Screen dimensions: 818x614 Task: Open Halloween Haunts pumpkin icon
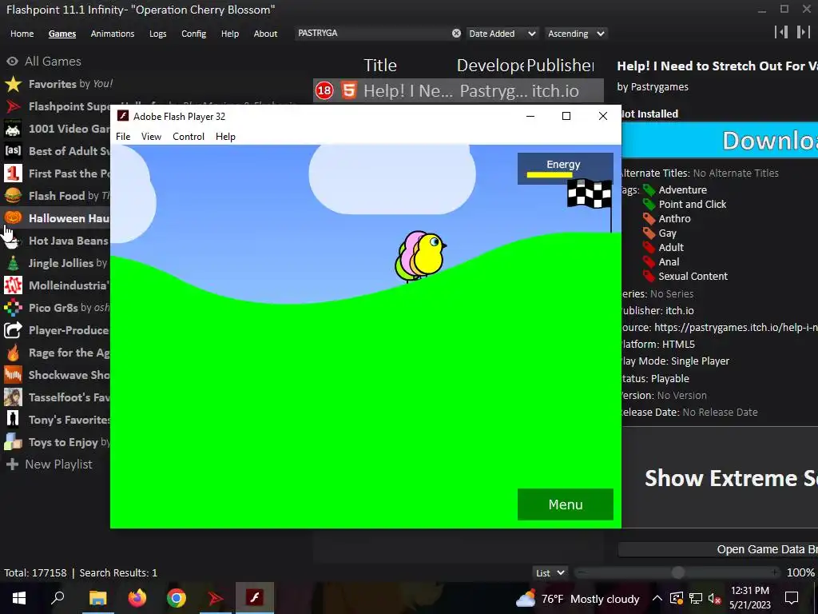[13, 217]
